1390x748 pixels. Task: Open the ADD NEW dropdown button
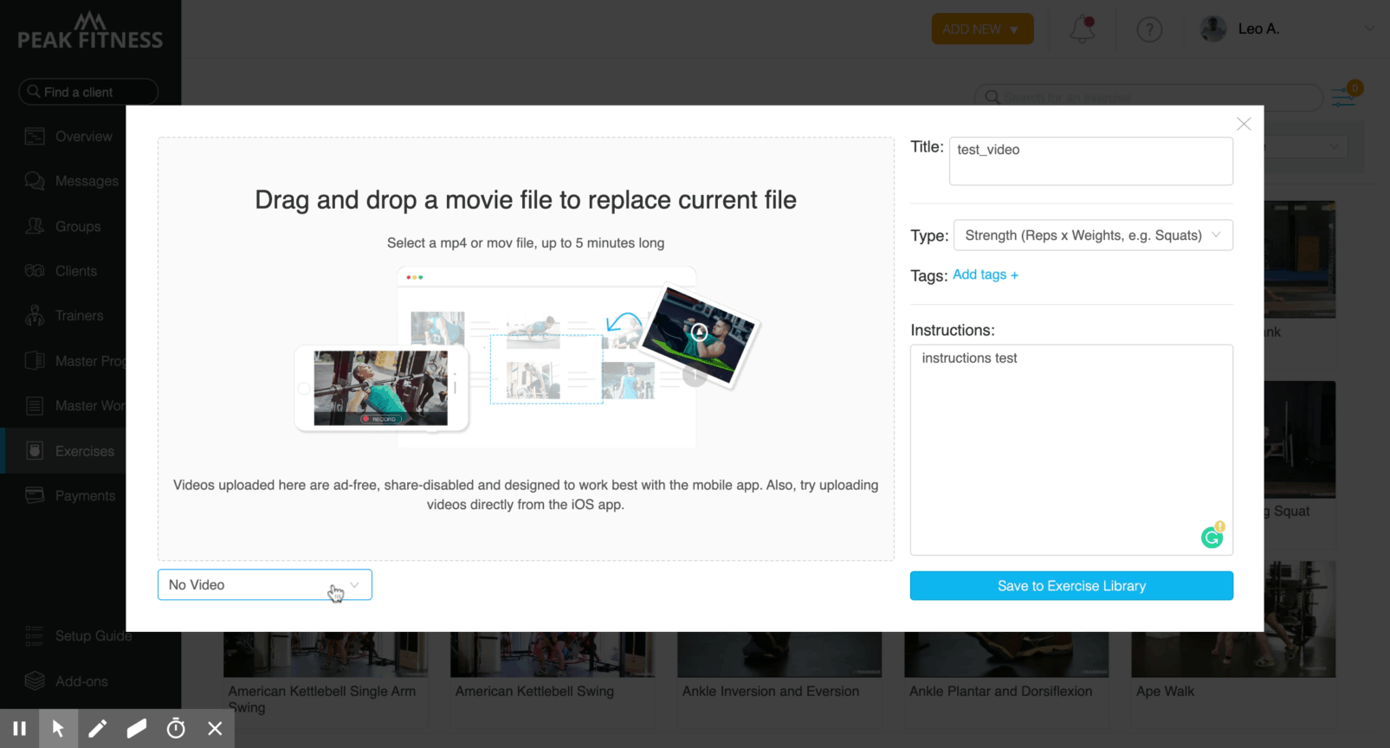(x=982, y=29)
